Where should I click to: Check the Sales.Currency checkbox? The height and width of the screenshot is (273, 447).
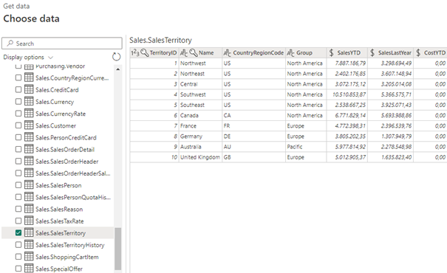coord(18,101)
